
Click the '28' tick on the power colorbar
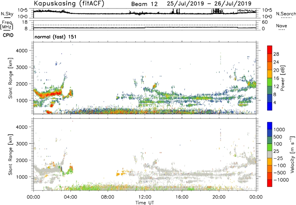(x=276, y=54)
